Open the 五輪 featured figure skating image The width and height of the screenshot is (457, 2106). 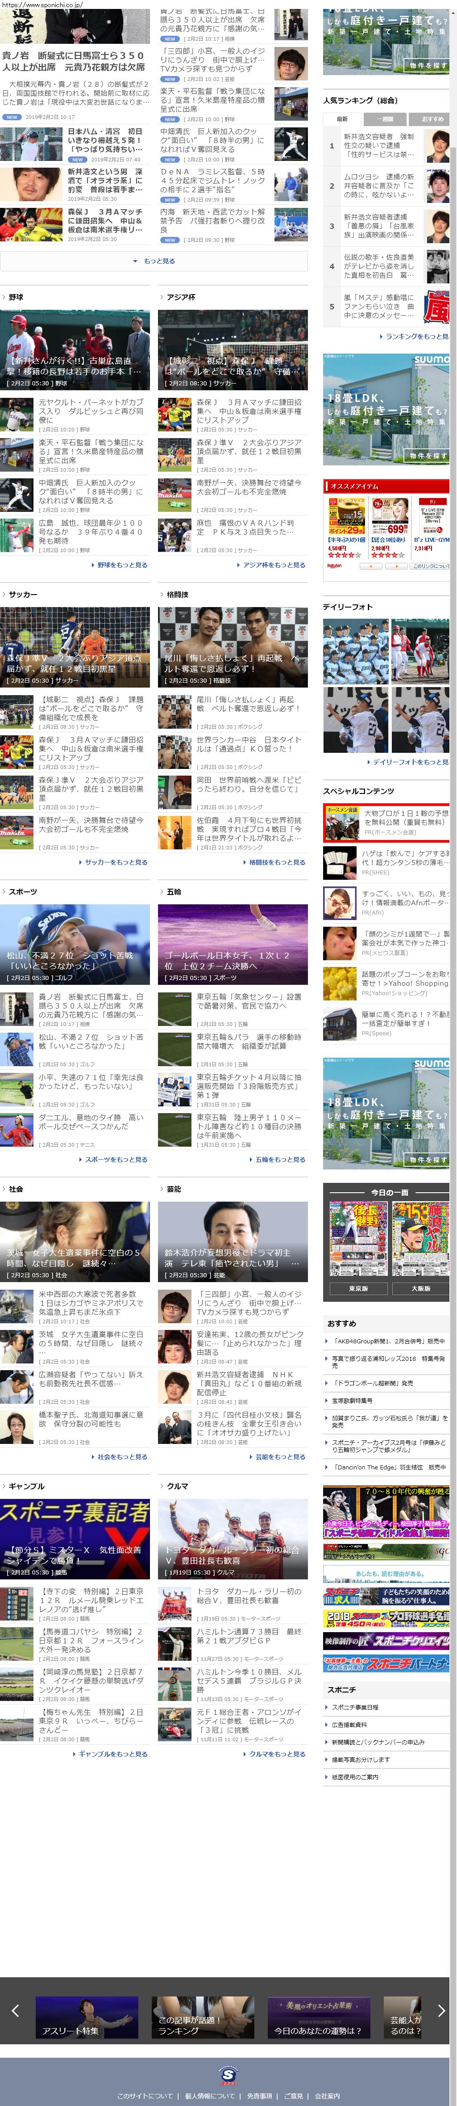click(233, 944)
